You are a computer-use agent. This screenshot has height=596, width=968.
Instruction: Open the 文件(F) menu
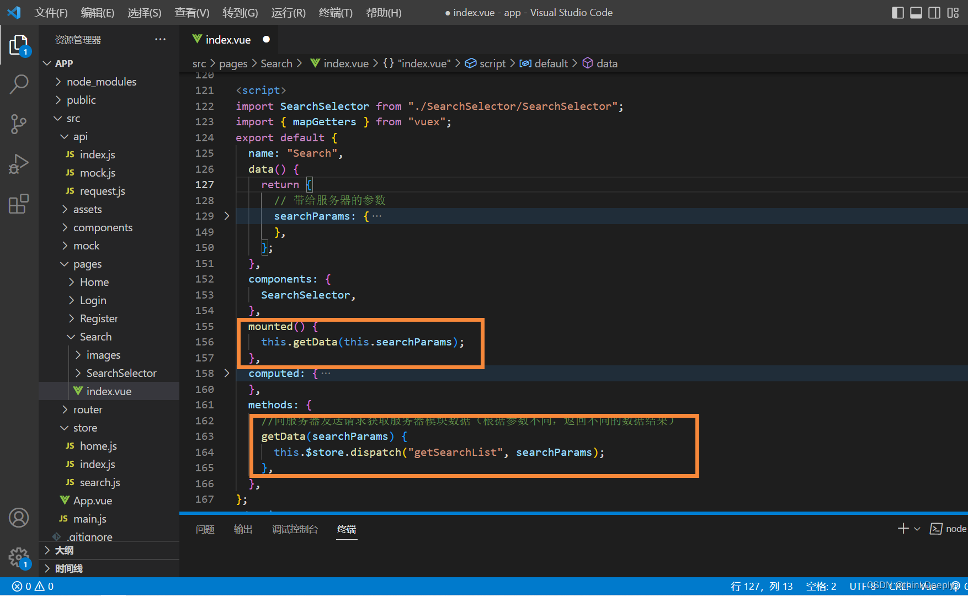[51, 13]
